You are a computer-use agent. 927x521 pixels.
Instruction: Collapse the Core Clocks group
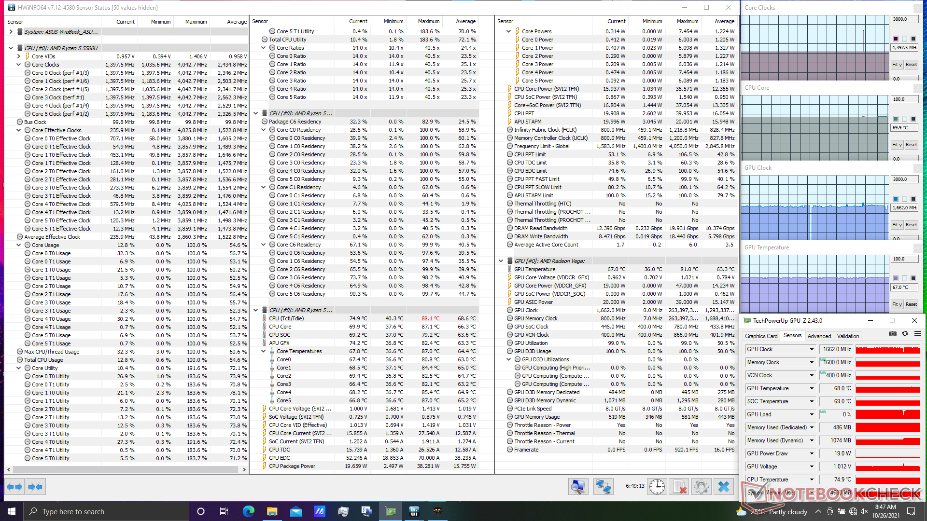(x=18, y=65)
